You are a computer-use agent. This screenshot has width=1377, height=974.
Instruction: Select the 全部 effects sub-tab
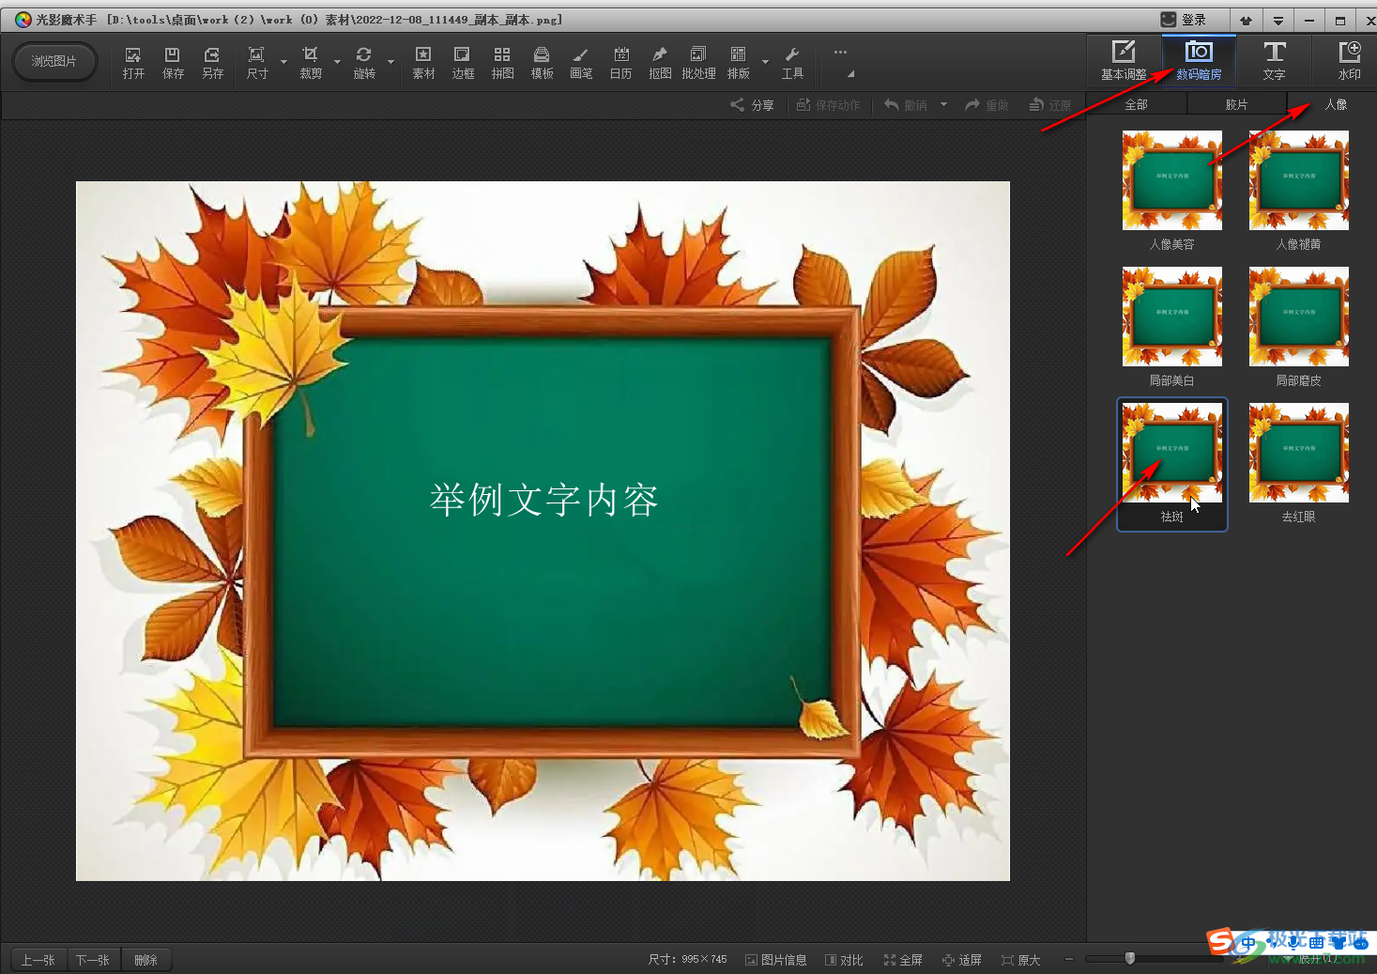click(1137, 104)
